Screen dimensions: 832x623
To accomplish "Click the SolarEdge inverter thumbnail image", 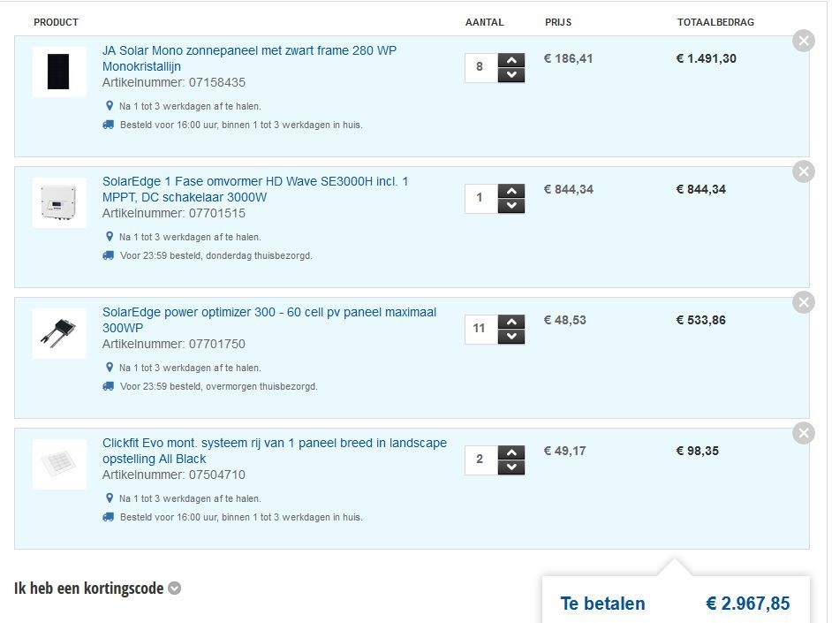I will click(x=59, y=202).
